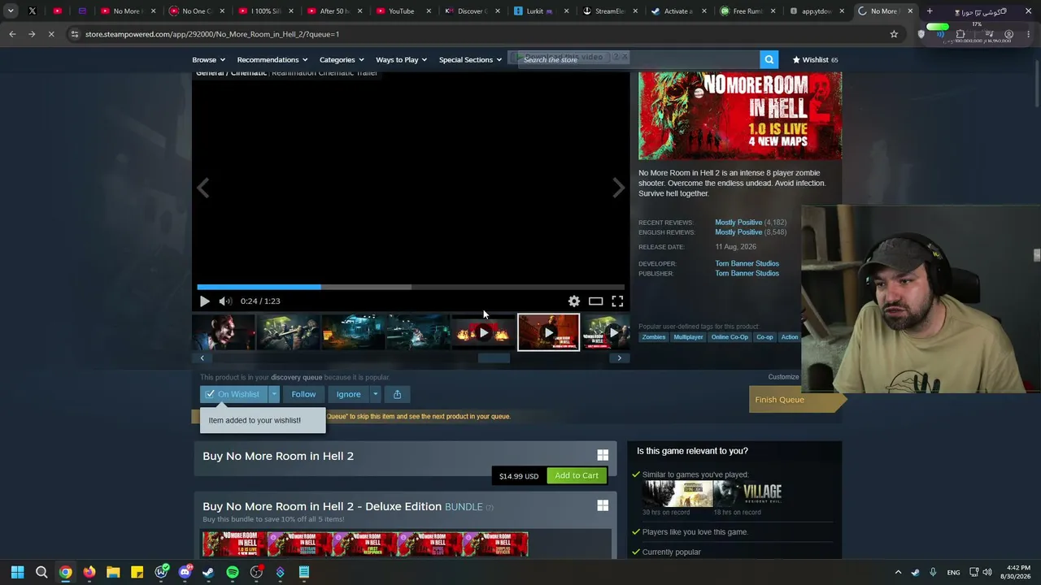Expand the Categories menu
This screenshot has height=585, width=1041.
[x=342, y=59]
